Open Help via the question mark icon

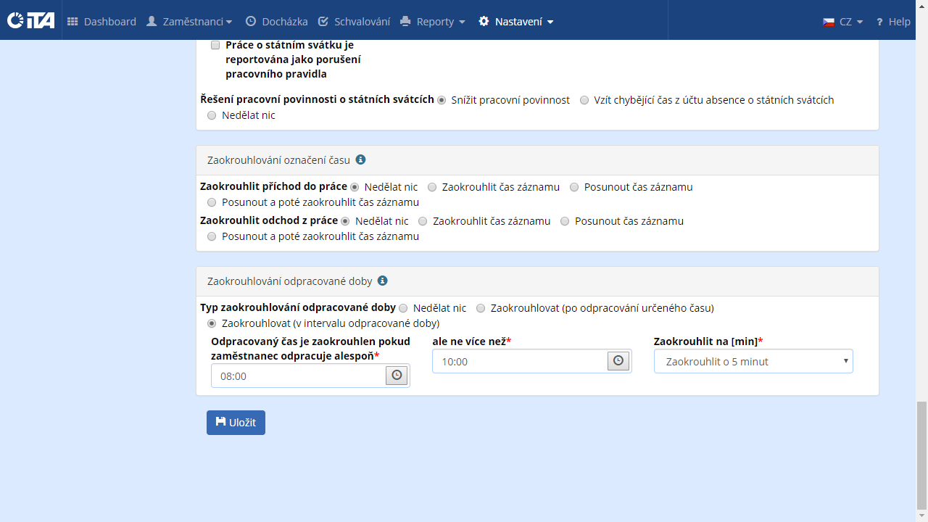[879, 22]
